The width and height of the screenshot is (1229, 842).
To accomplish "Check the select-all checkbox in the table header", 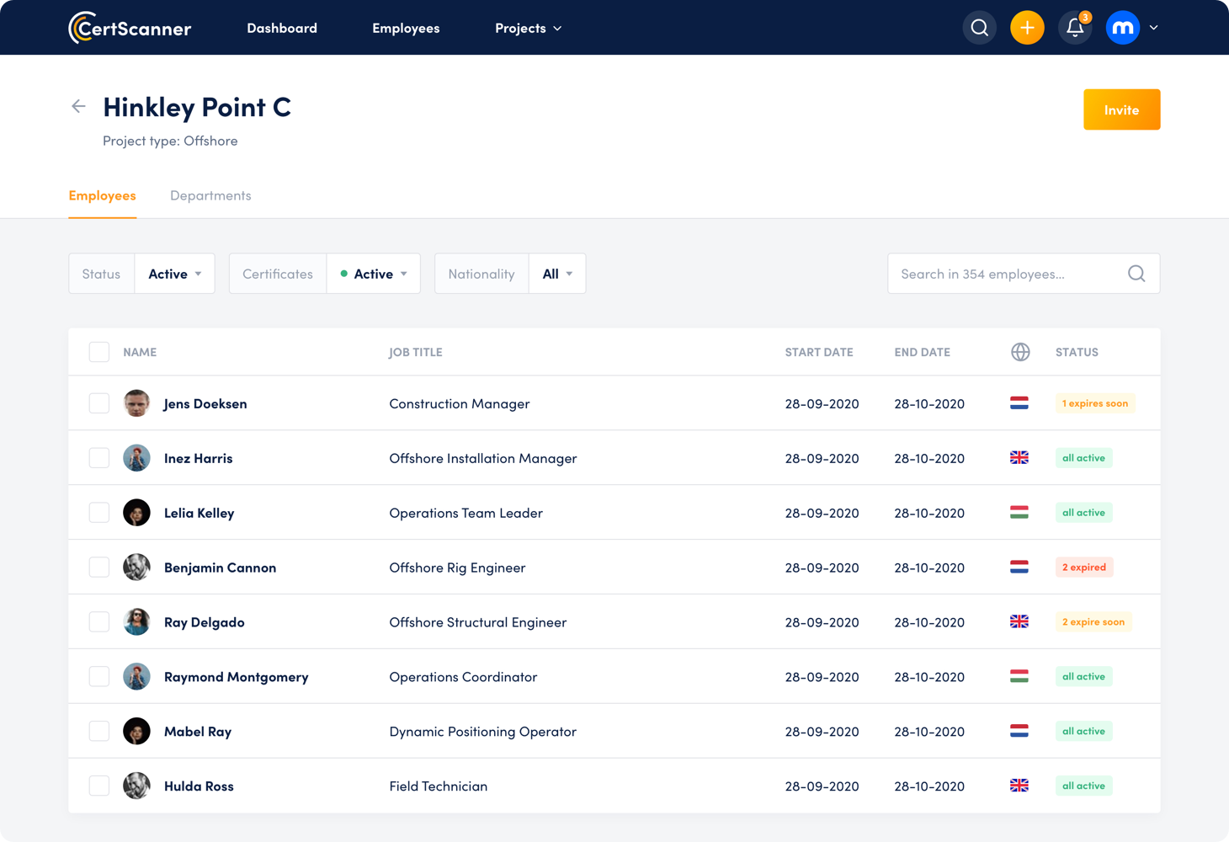I will click(98, 351).
